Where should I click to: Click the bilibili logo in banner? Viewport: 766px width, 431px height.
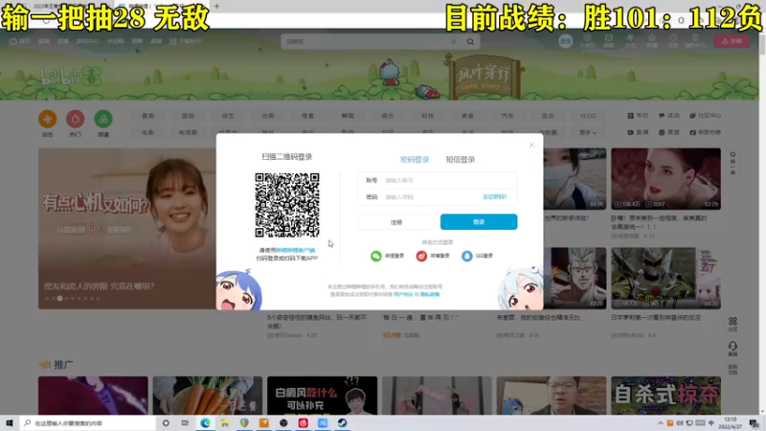click(71, 77)
